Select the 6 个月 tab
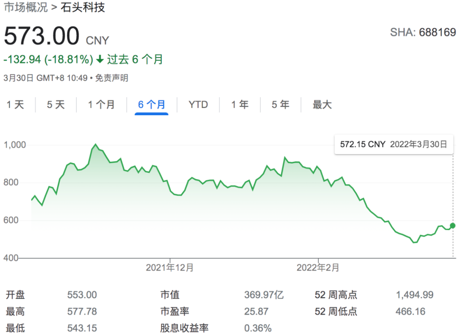Viewport: 461px width, 336px height. click(152, 104)
